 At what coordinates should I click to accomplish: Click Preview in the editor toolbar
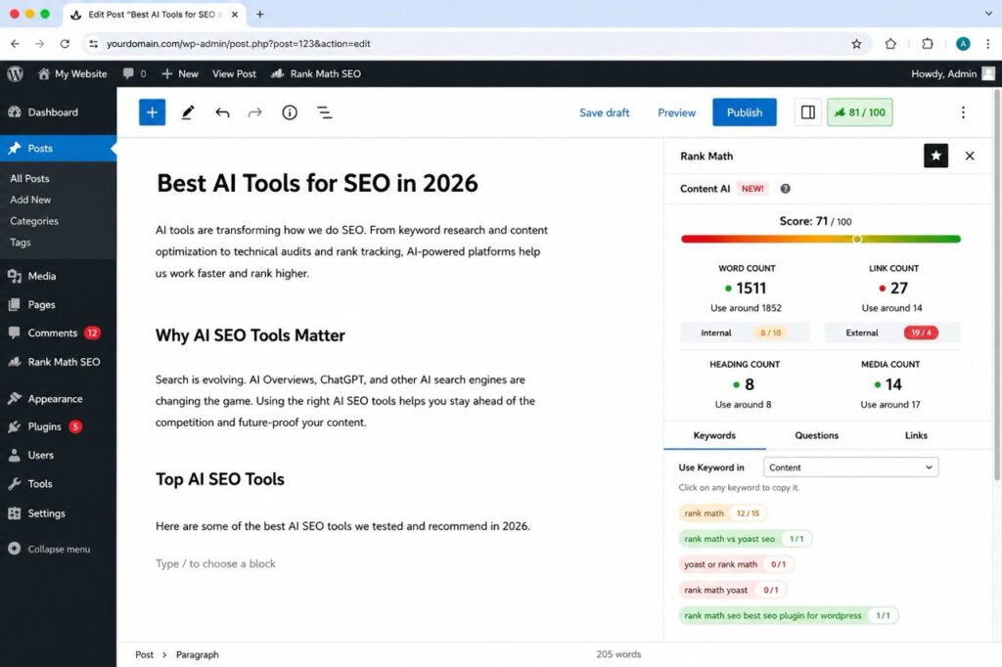(676, 112)
